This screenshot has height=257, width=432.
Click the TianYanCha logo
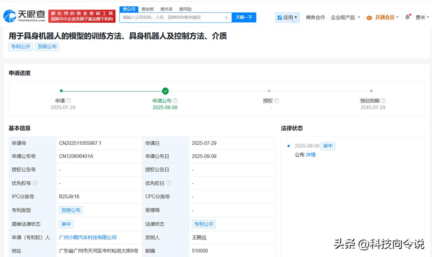coord(24,16)
